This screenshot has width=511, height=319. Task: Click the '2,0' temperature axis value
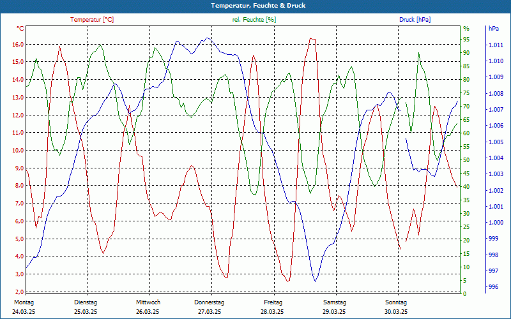[19, 292]
